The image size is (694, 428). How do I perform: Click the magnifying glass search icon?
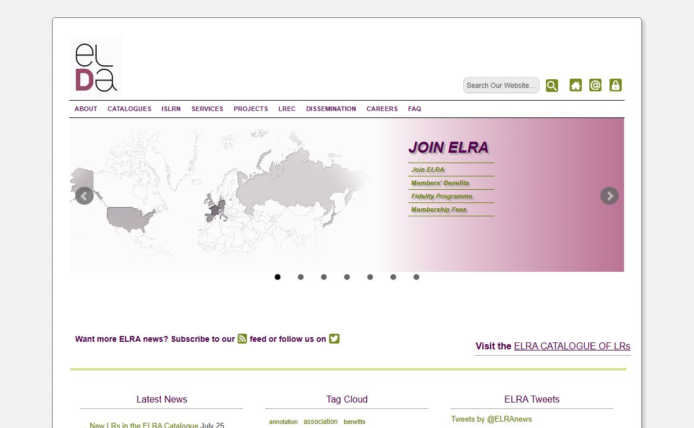click(x=552, y=86)
